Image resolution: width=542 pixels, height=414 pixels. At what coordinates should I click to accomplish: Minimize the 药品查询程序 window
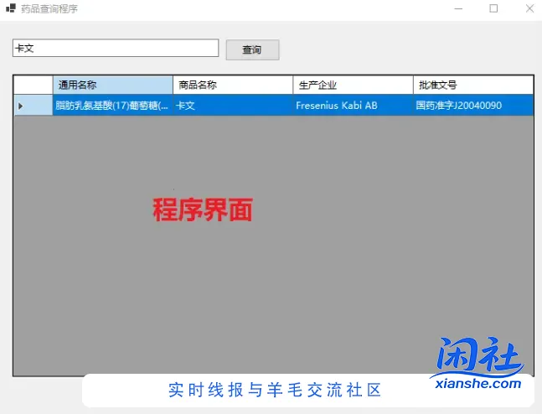(457, 8)
